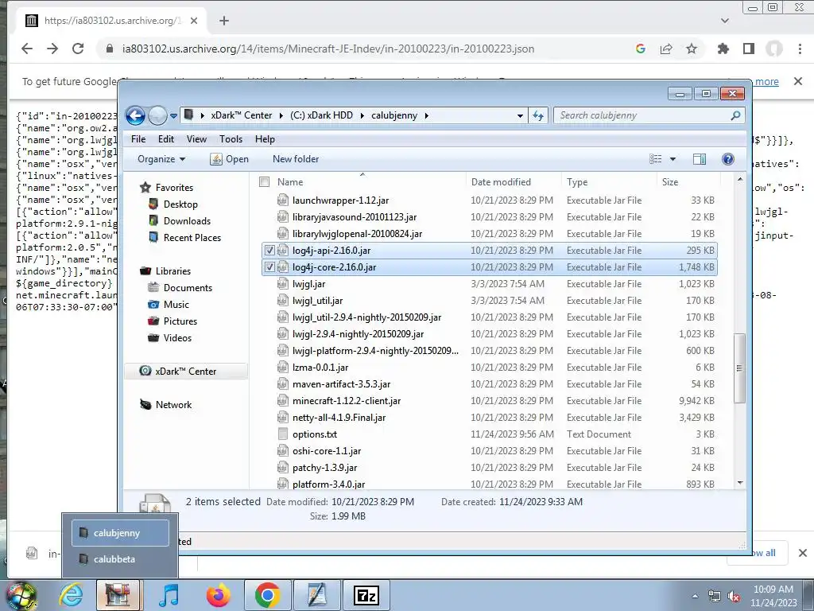
Task: Switch to calubjenny window in taskbar list
Action: click(x=121, y=532)
